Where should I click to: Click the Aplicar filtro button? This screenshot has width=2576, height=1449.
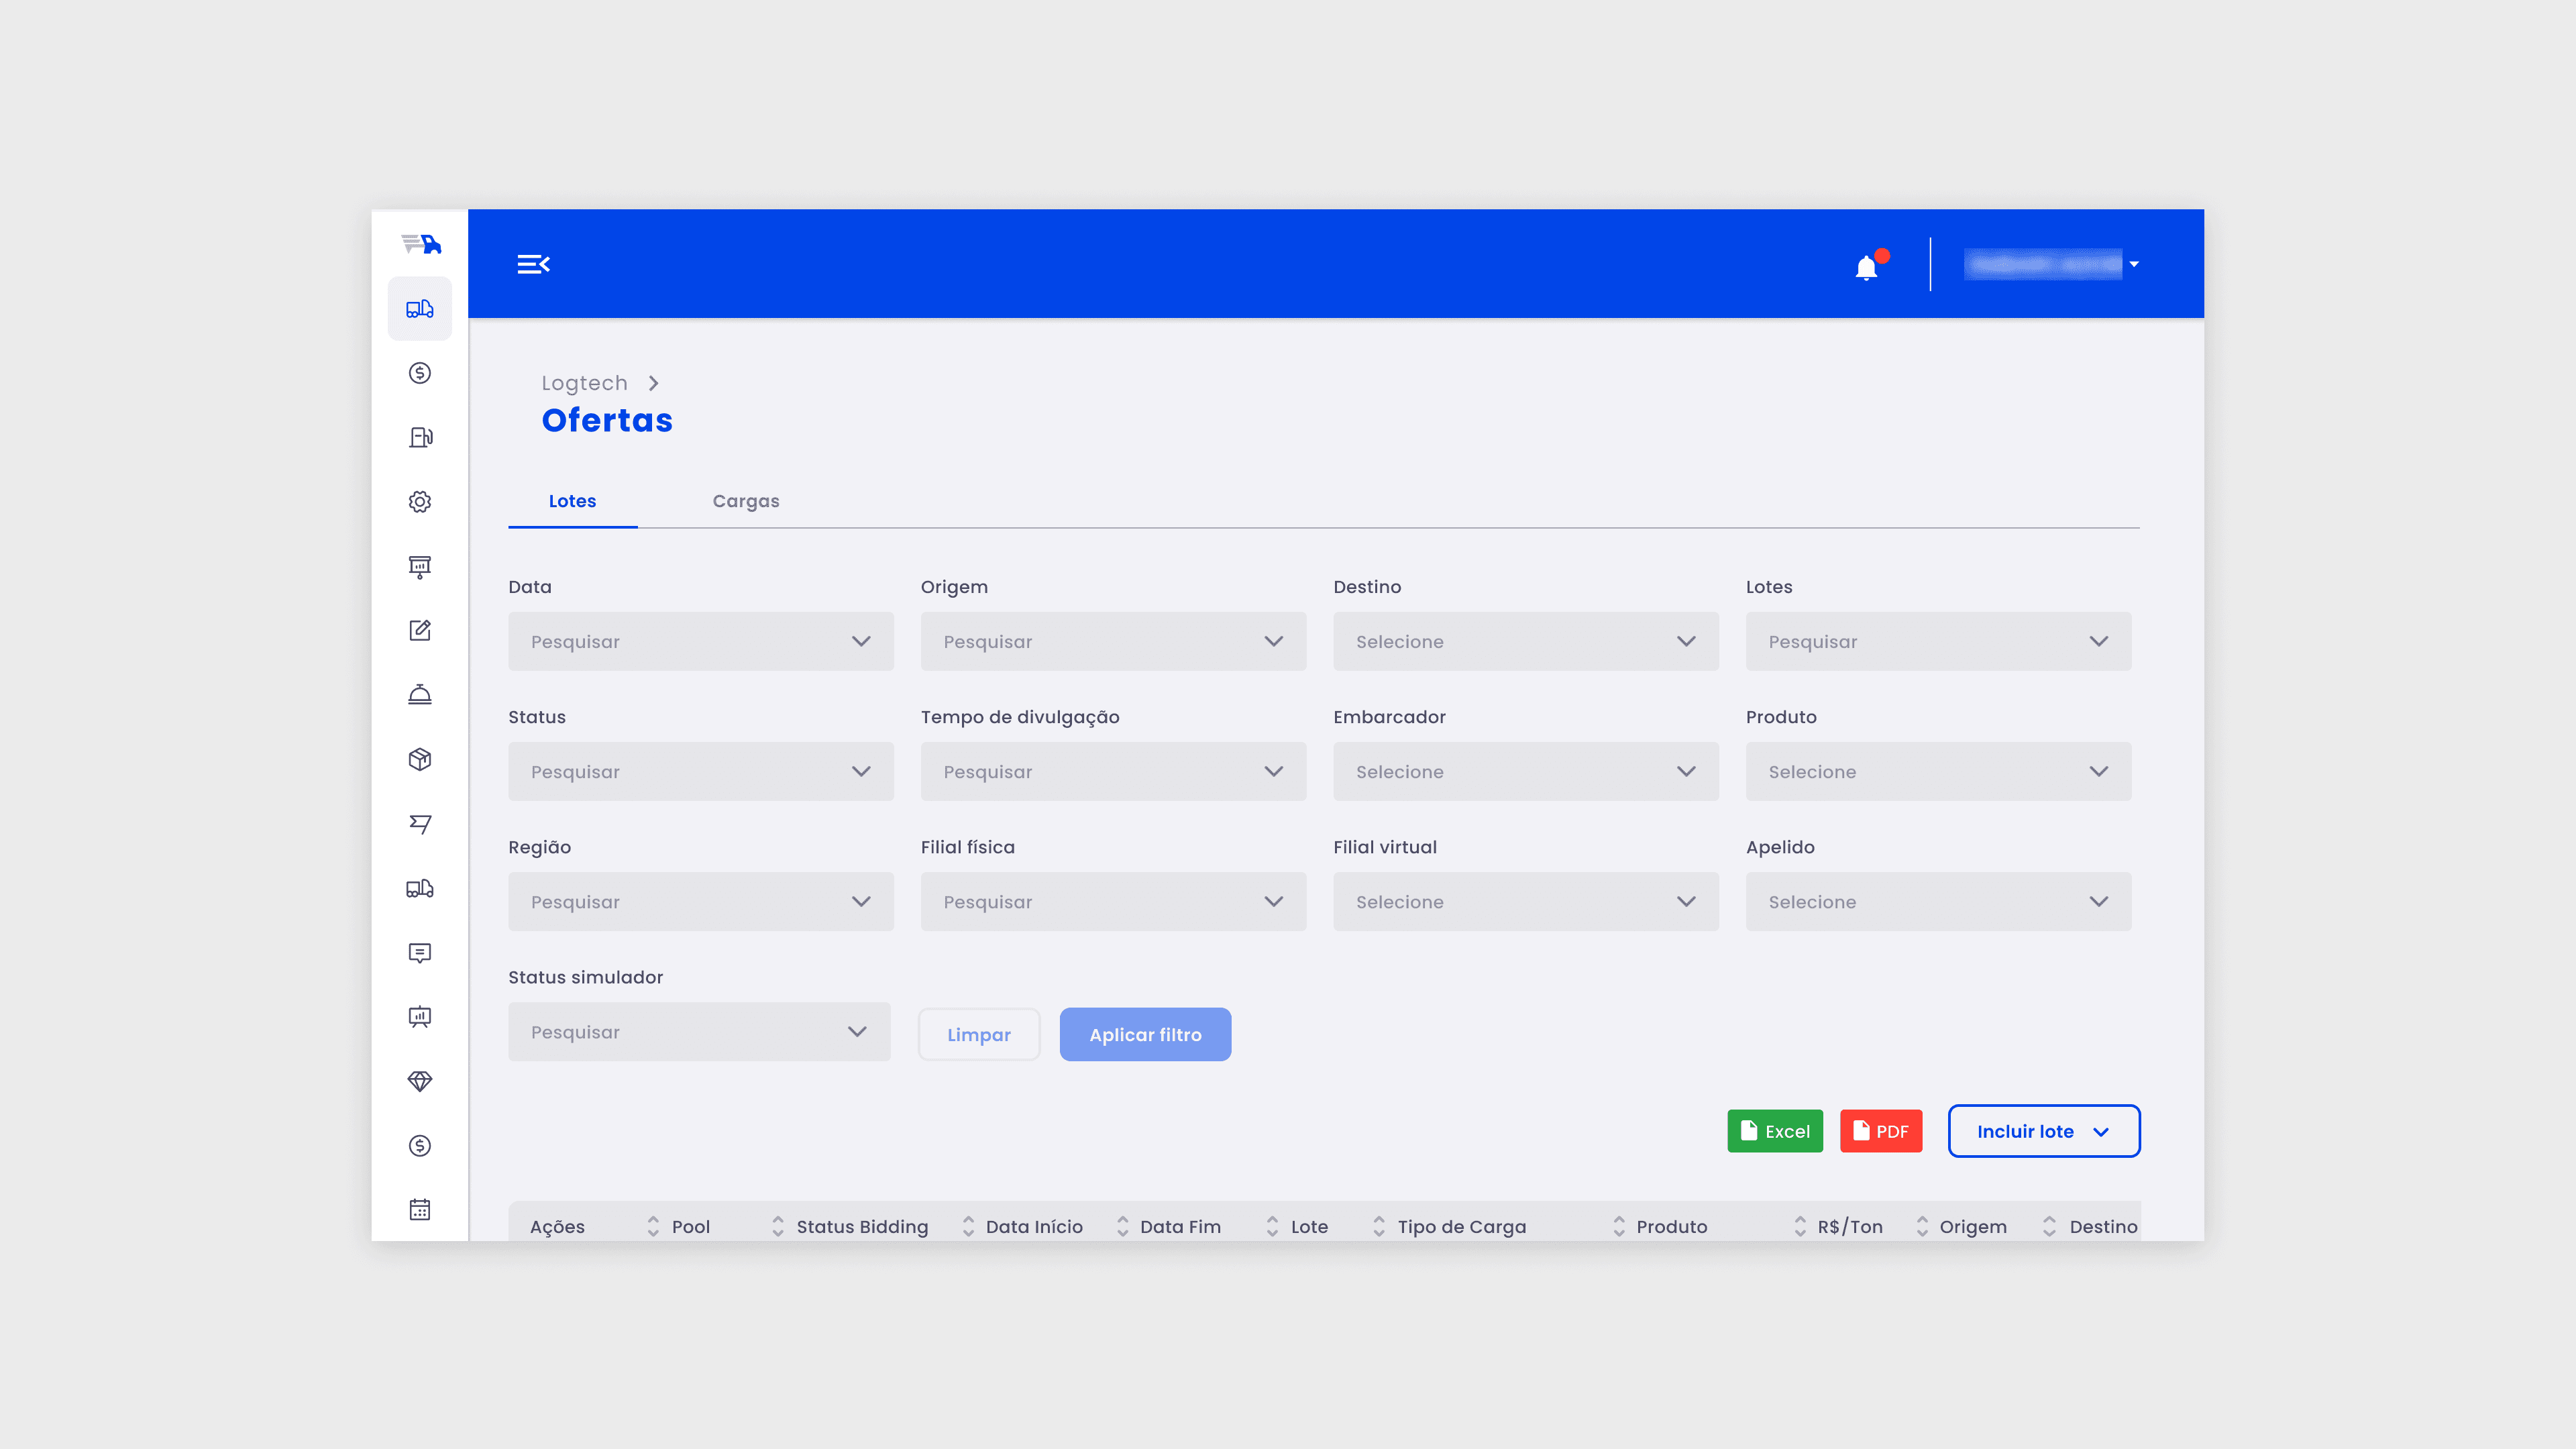click(x=1145, y=1035)
